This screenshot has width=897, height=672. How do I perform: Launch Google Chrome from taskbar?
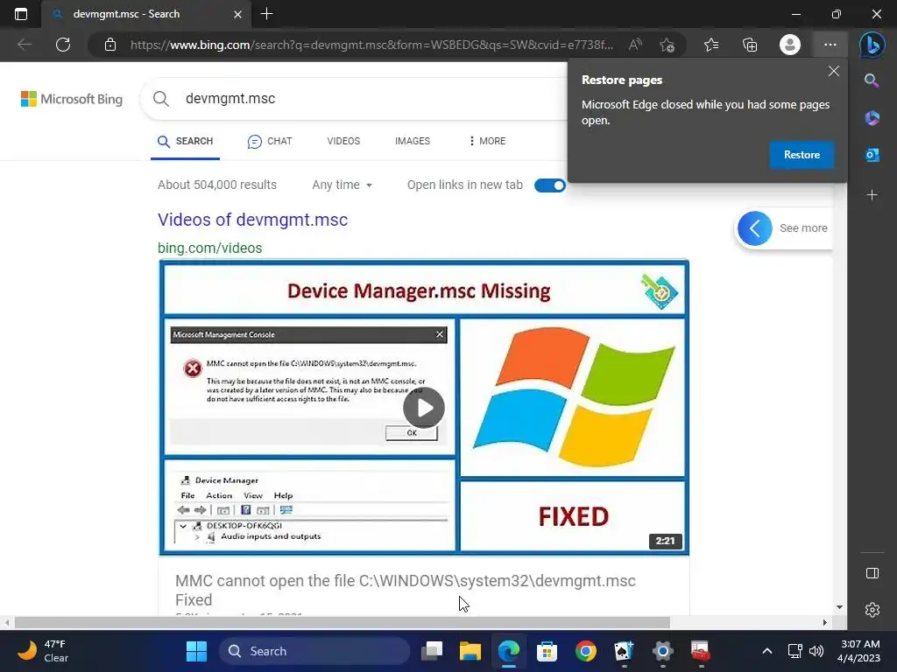pyautogui.click(x=586, y=651)
